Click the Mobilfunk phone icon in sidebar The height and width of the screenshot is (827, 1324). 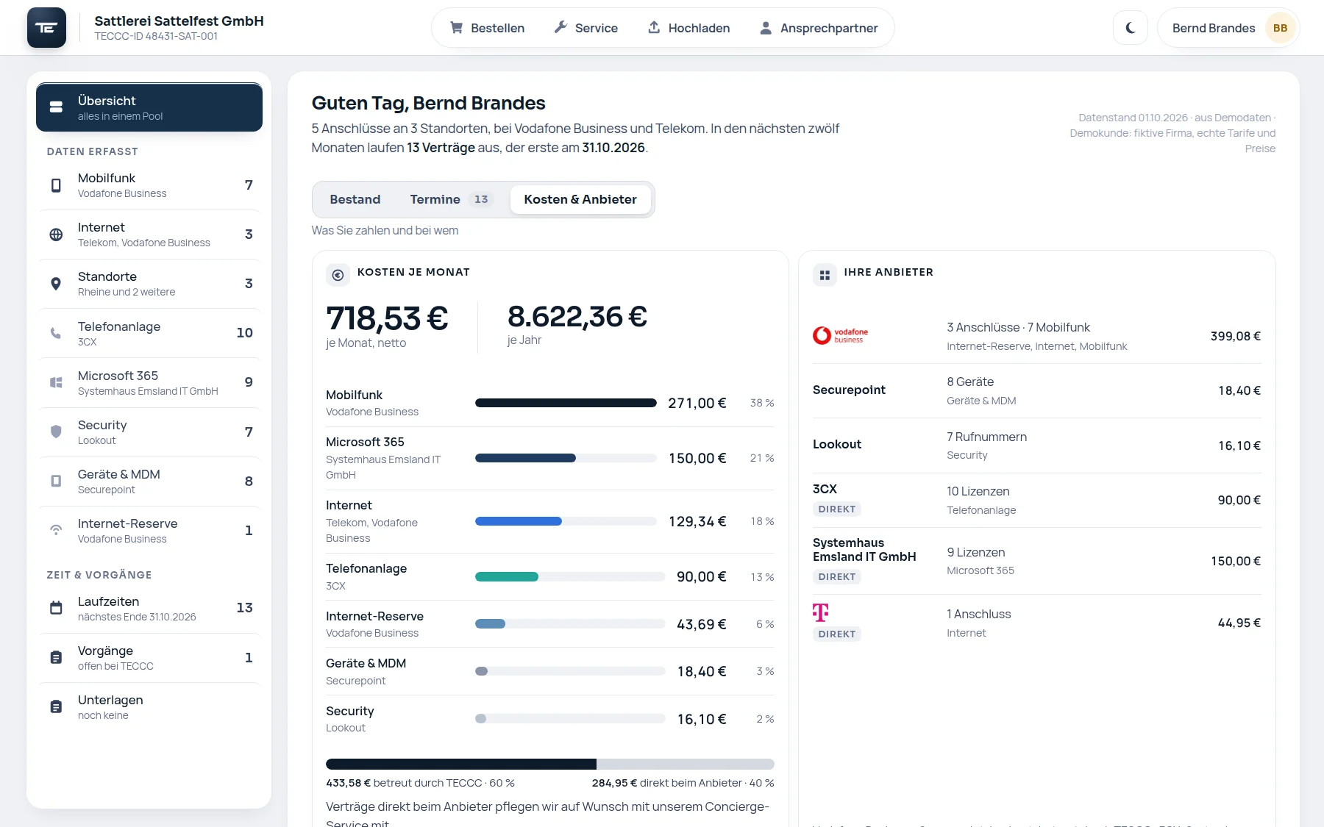[x=56, y=185]
